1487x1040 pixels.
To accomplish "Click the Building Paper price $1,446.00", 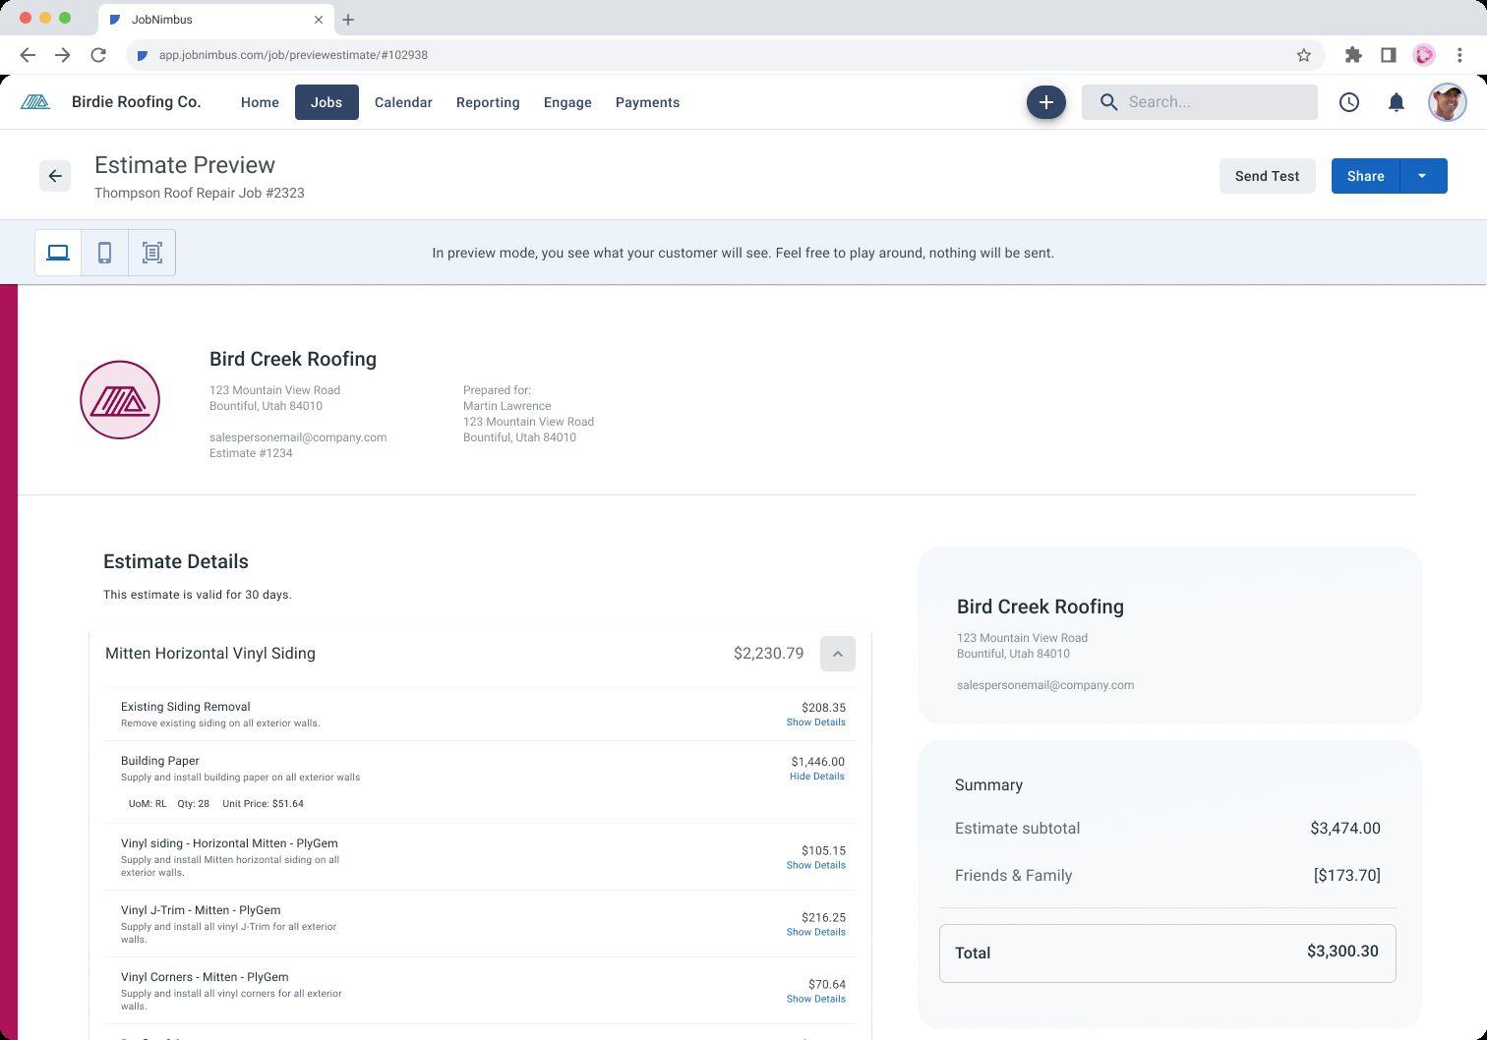I will pyautogui.click(x=817, y=762).
